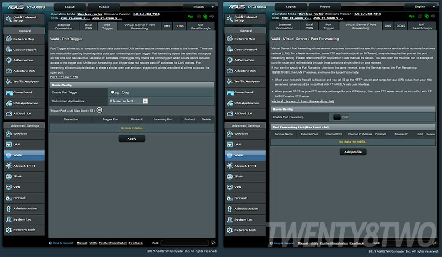Open LAN settings in left window

pyautogui.click(x=24, y=144)
